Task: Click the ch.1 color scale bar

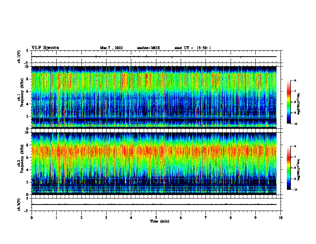Action: click(288, 102)
